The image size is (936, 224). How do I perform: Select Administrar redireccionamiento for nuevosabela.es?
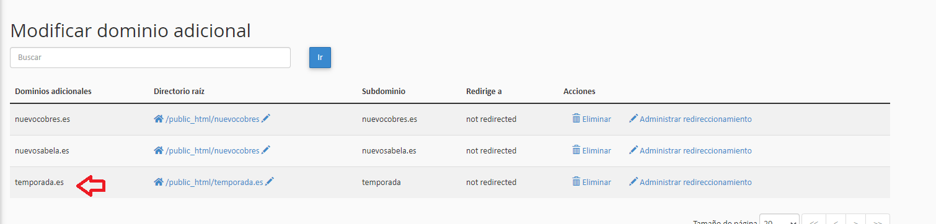click(695, 151)
